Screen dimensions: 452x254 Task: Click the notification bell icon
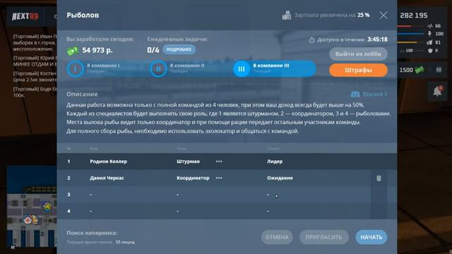tap(437, 91)
